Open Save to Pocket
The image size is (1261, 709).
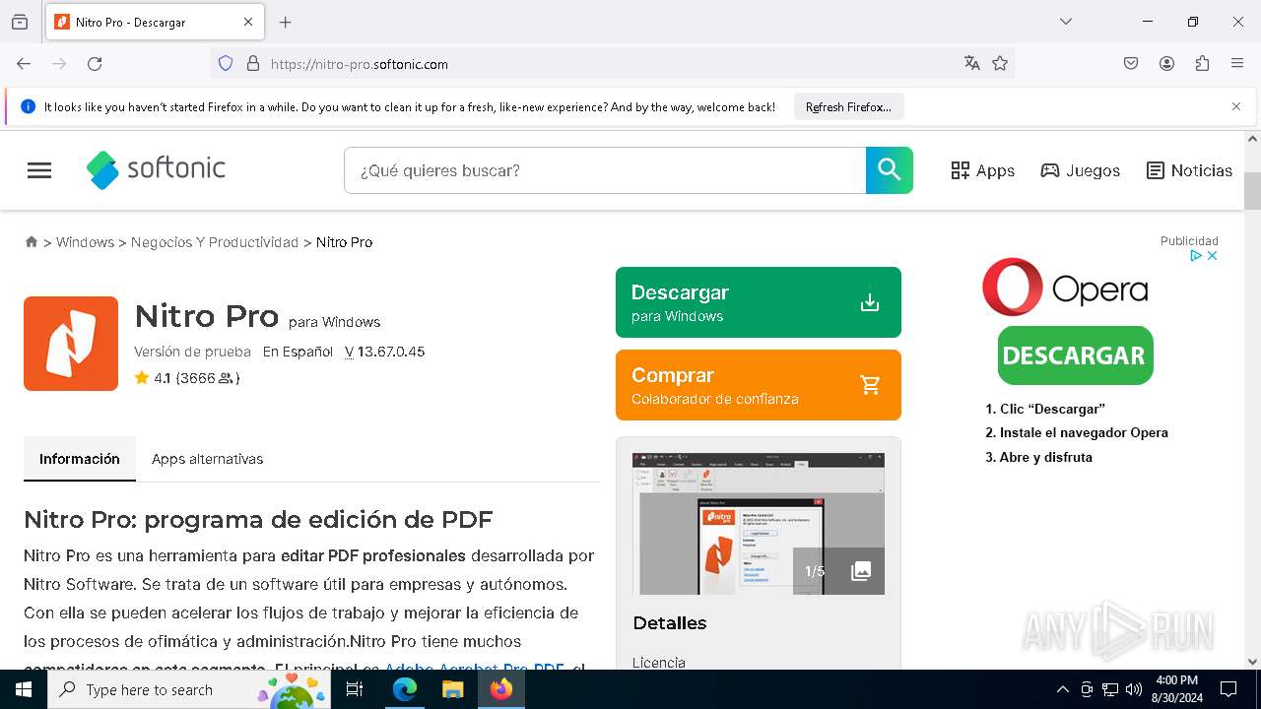click(x=1131, y=64)
